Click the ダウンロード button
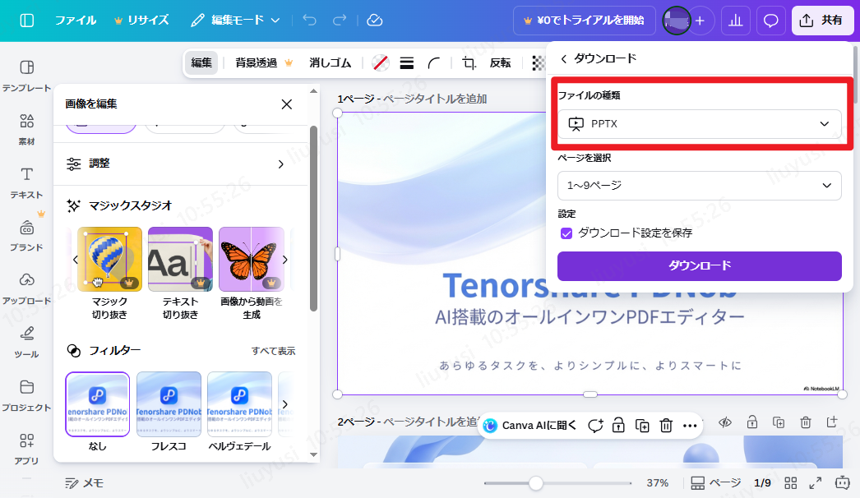The height and width of the screenshot is (498, 860). (x=699, y=265)
